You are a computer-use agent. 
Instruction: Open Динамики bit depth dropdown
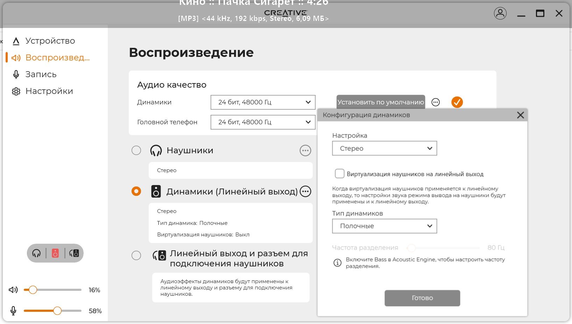[263, 102]
